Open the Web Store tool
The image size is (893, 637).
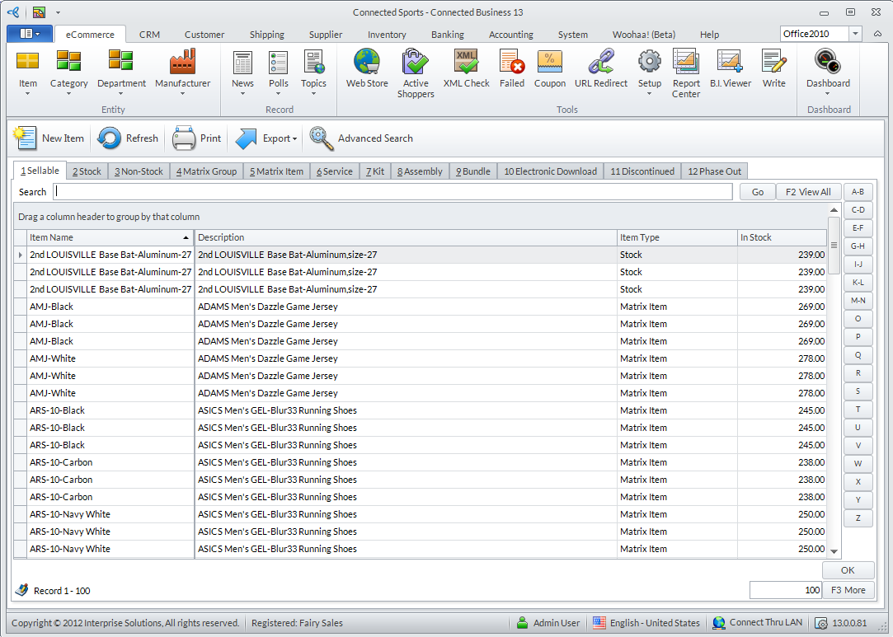pyautogui.click(x=367, y=69)
